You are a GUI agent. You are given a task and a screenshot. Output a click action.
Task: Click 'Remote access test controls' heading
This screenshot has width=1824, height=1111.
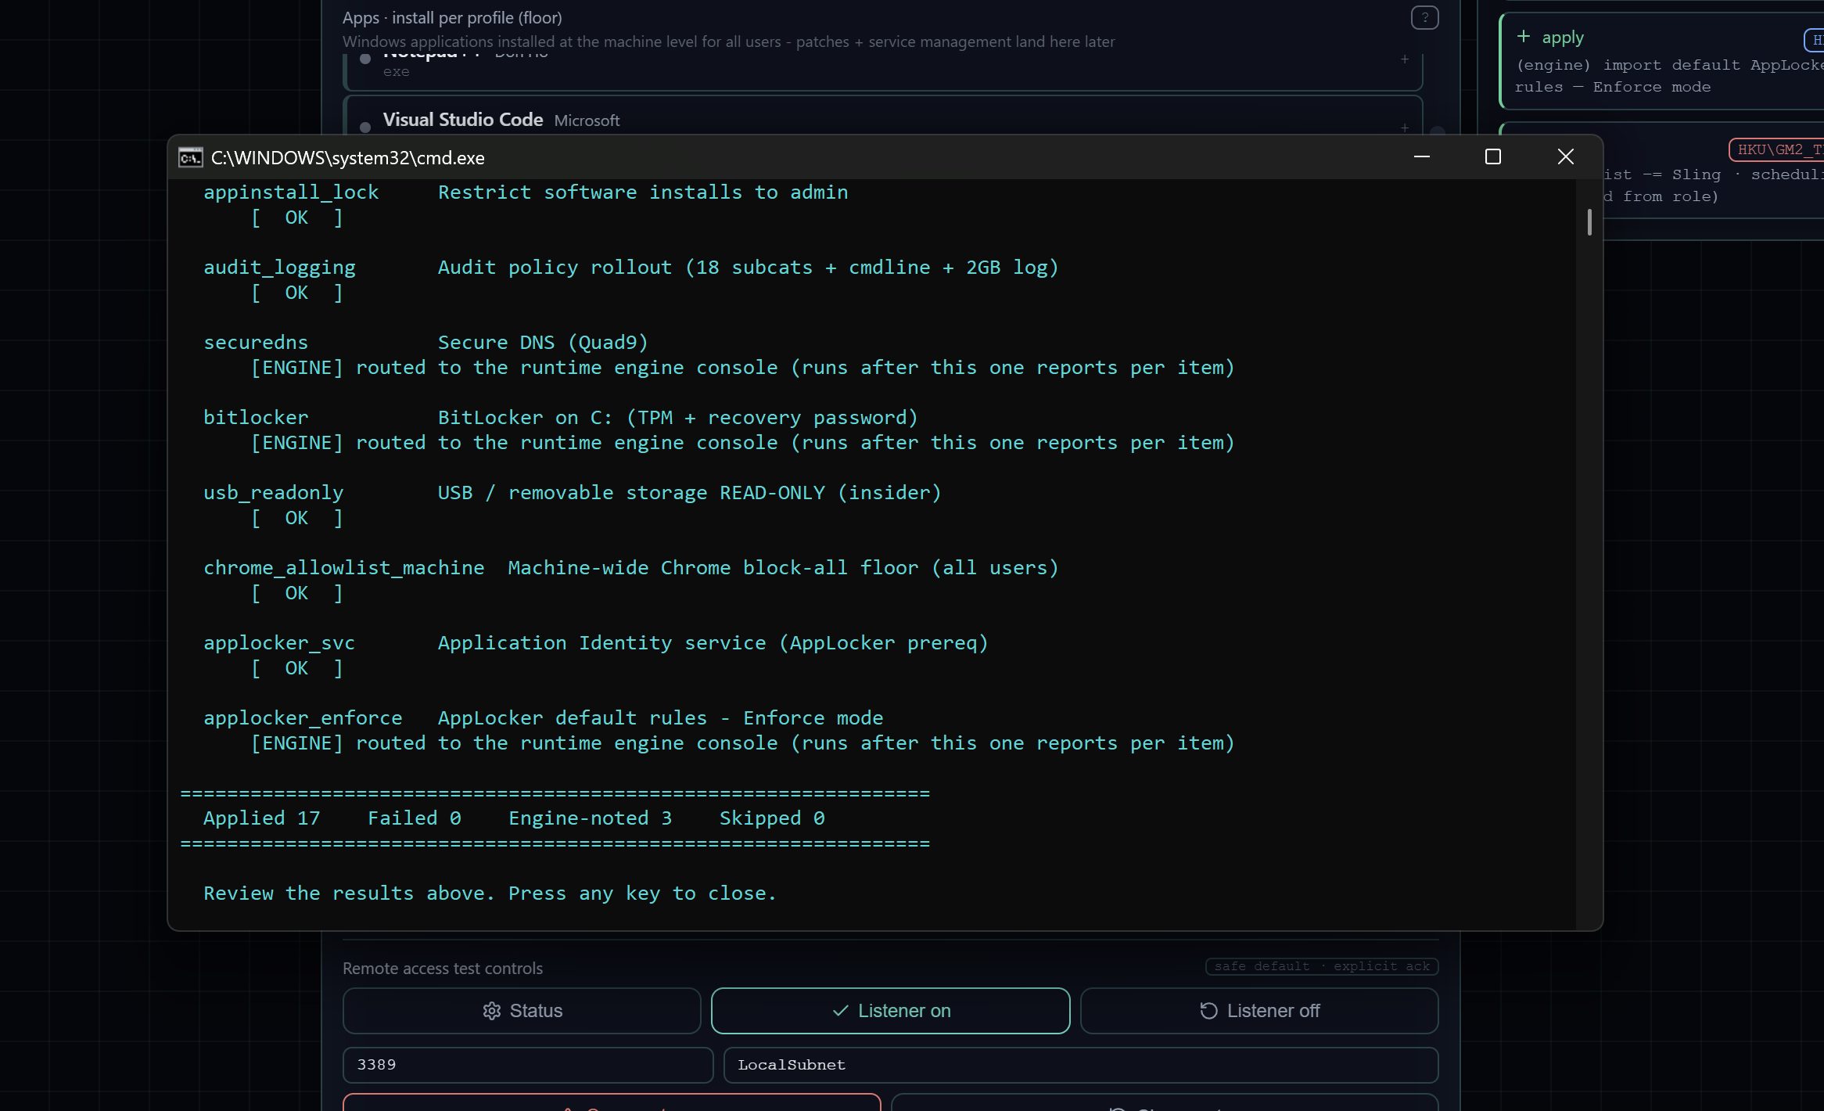pos(443,968)
